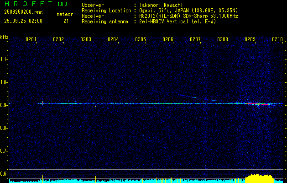
Task: Click the 1.1 kHz axis label
Action: 4,59
